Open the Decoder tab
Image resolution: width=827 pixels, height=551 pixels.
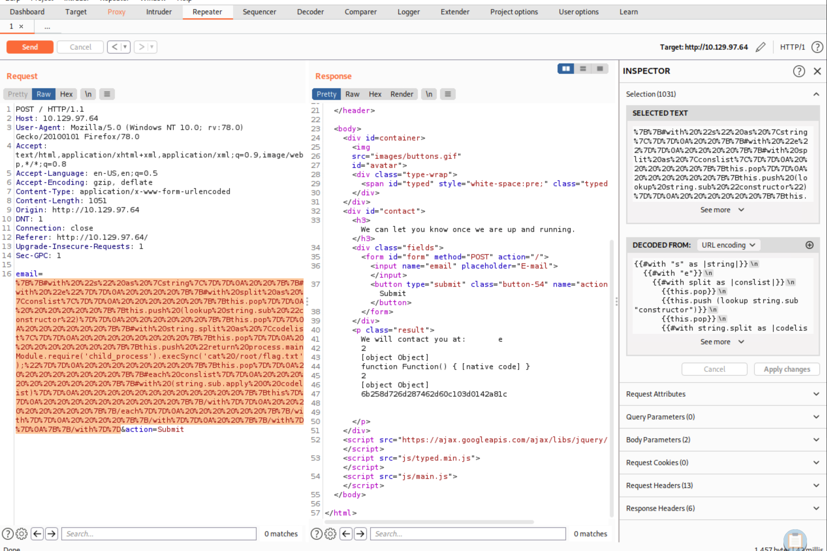pyautogui.click(x=310, y=12)
